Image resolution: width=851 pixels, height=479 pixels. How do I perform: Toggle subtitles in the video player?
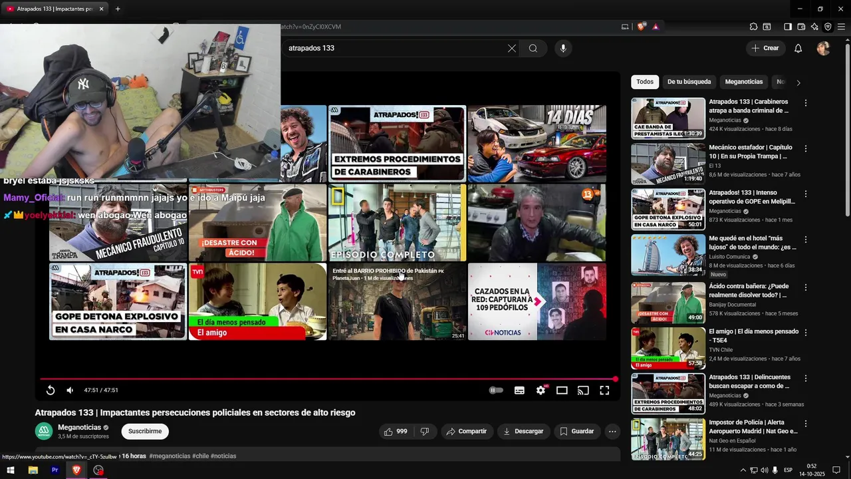click(519, 391)
